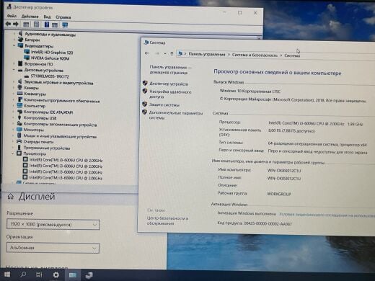
Task: Click the Back arrow in the Система window
Action: coord(147,53)
